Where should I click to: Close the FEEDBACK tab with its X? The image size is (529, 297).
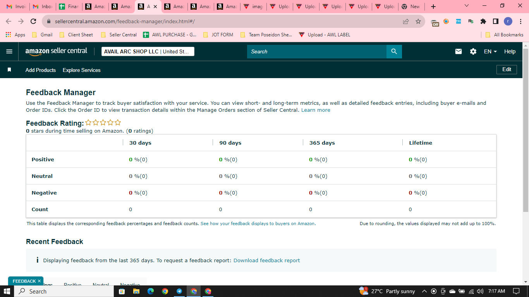[39, 281]
